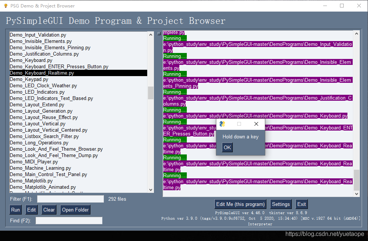
Task: Click the Demo_Justification_Columns path in output
Action: pyautogui.click(x=258, y=101)
